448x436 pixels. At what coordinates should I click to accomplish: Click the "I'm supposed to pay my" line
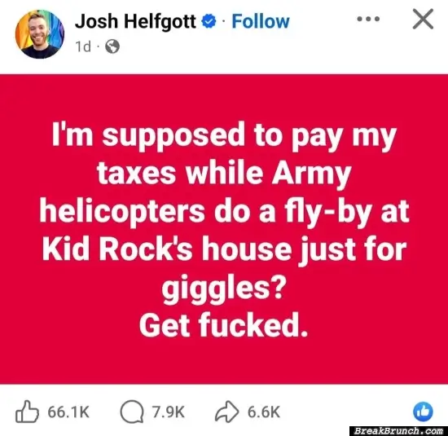(x=224, y=136)
